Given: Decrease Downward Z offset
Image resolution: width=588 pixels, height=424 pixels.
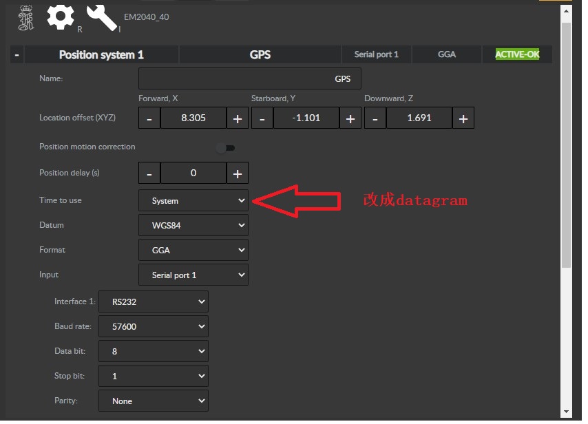Looking at the screenshot, I should [x=375, y=118].
